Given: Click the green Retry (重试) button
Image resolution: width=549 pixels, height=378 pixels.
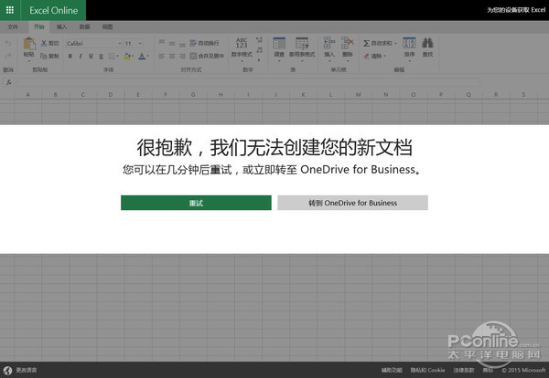Looking at the screenshot, I should pyautogui.click(x=196, y=203).
